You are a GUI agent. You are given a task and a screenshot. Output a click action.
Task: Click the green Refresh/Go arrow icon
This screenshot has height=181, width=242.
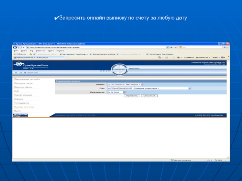[171, 47]
